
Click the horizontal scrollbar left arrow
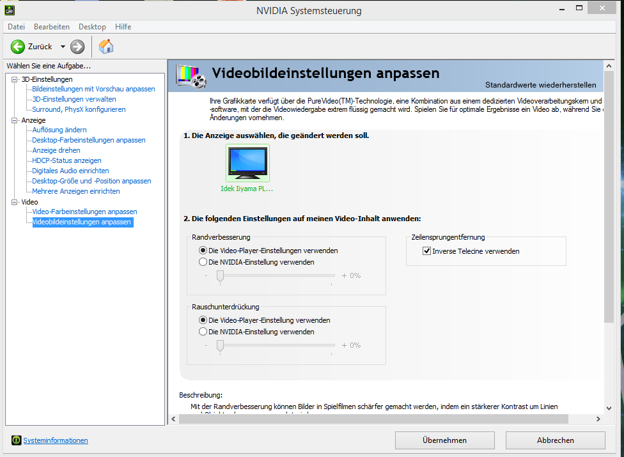pos(173,419)
